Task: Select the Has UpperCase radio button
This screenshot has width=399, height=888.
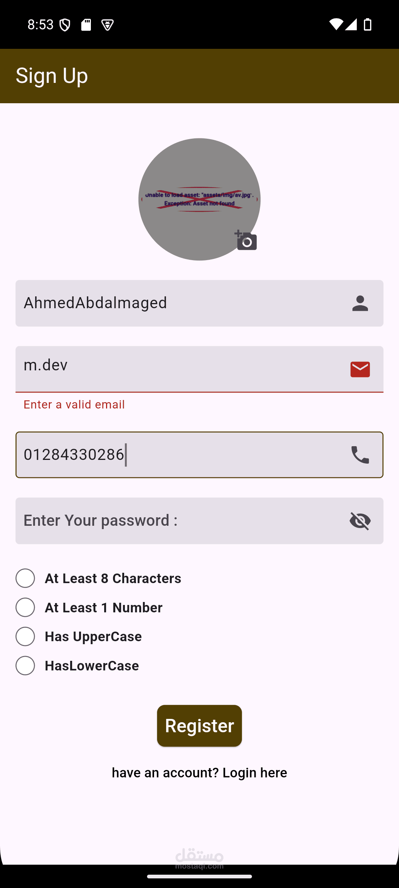Action: pos(25,636)
